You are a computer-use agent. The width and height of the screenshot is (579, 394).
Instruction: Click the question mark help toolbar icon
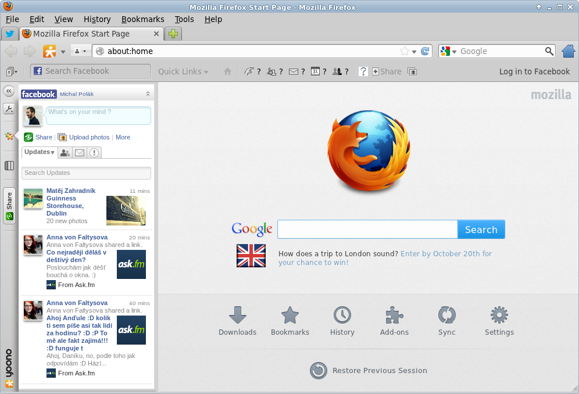tap(363, 71)
